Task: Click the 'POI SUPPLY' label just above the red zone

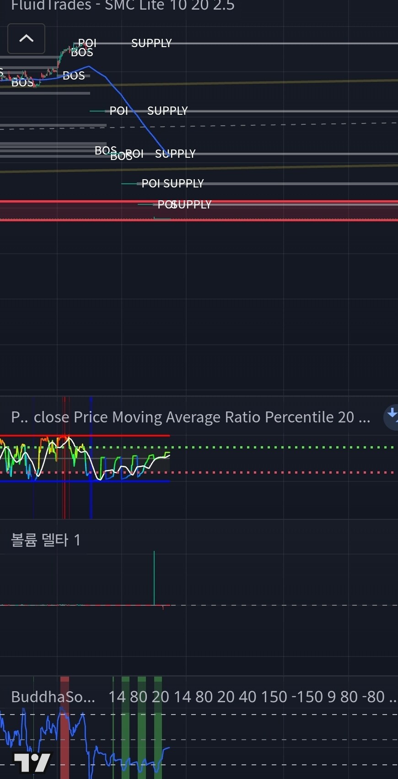Action: [172, 183]
